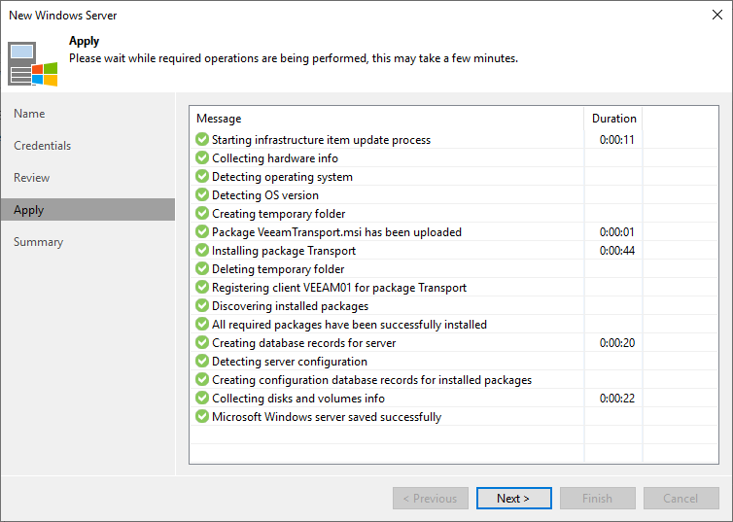The width and height of the screenshot is (733, 522).
Task: Click success icon for Creating configuration database records
Action: pos(202,379)
